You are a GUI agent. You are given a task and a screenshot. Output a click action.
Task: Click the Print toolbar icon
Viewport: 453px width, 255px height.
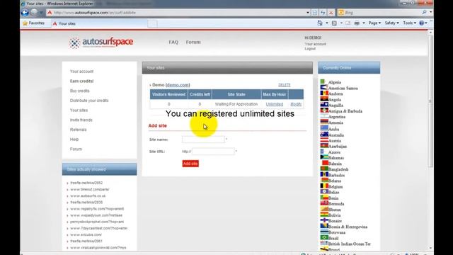coord(357,23)
